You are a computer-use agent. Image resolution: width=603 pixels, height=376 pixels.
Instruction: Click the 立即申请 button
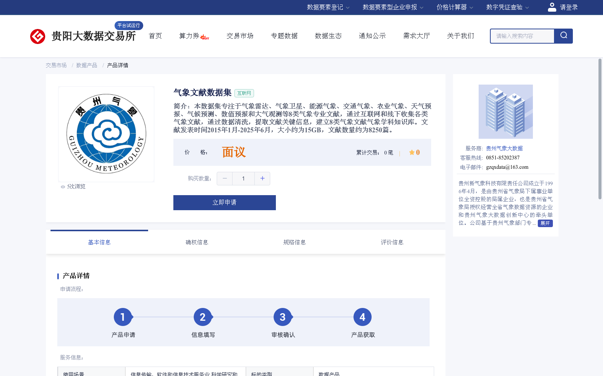pos(225,203)
